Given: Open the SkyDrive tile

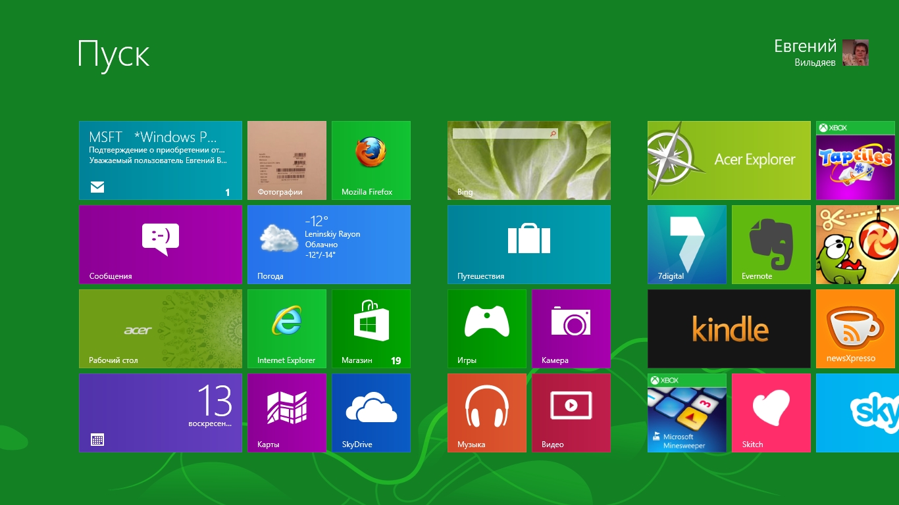Looking at the screenshot, I should coord(371,413).
